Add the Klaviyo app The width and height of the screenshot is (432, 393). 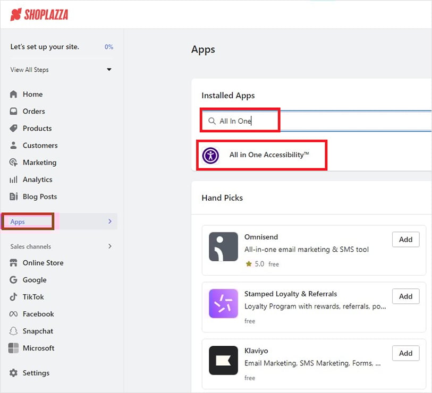tap(405, 353)
